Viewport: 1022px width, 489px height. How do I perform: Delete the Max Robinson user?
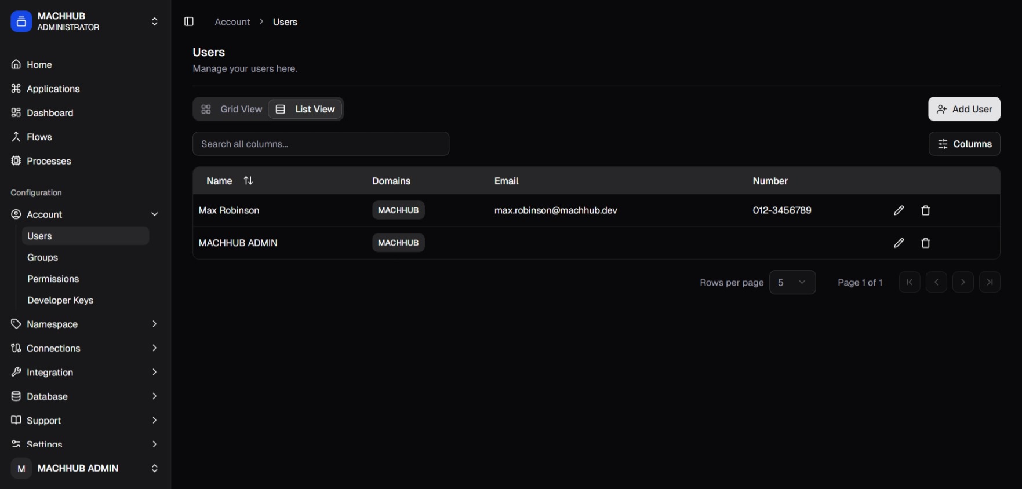click(x=926, y=210)
